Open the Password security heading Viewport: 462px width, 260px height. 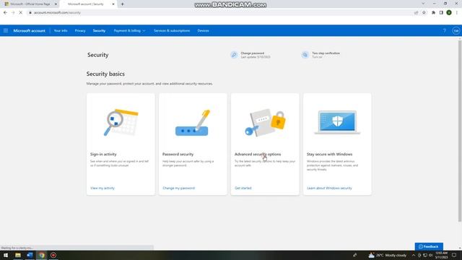[x=178, y=154]
